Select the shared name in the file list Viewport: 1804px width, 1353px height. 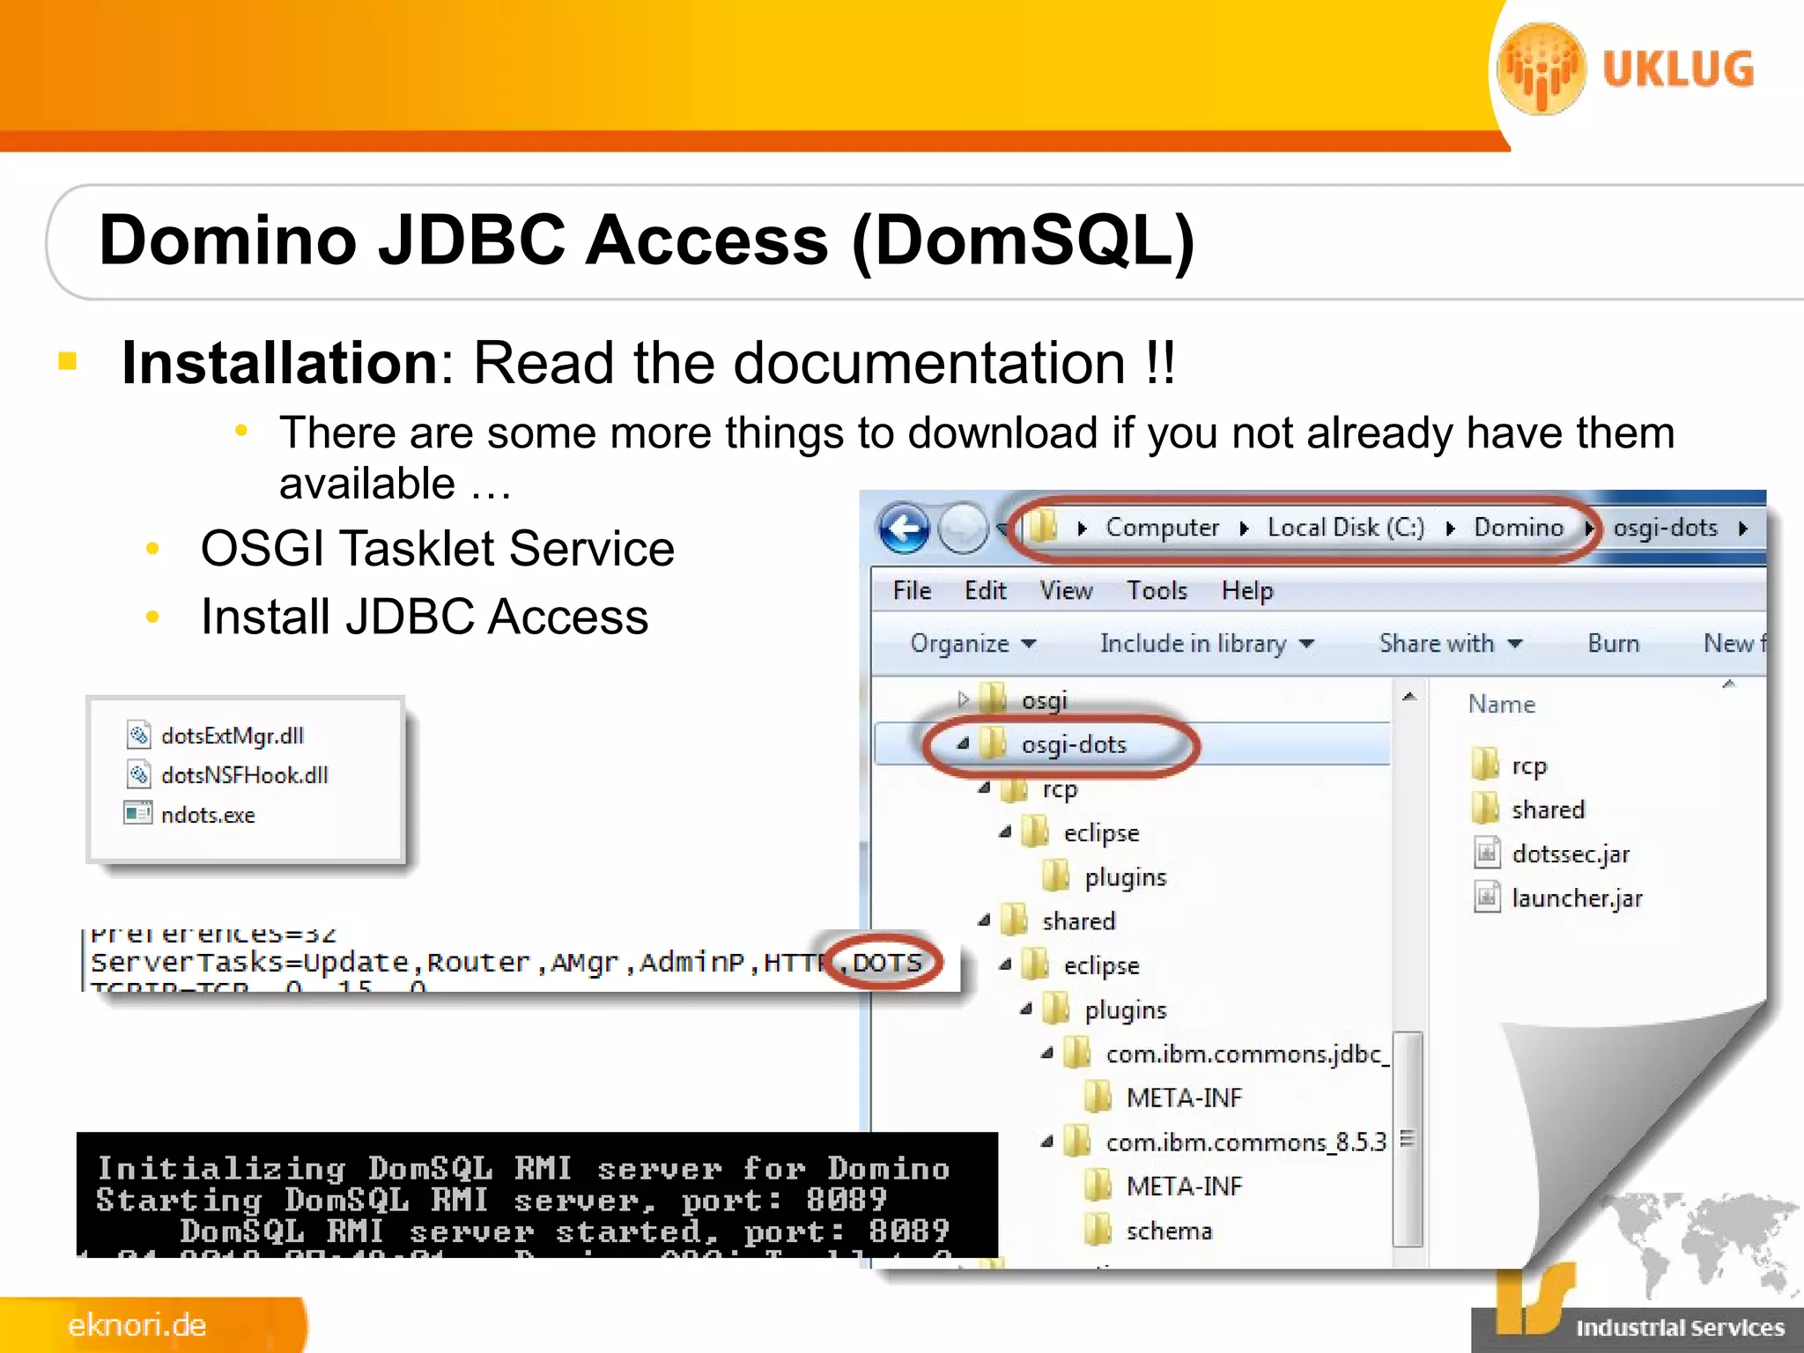1548,810
